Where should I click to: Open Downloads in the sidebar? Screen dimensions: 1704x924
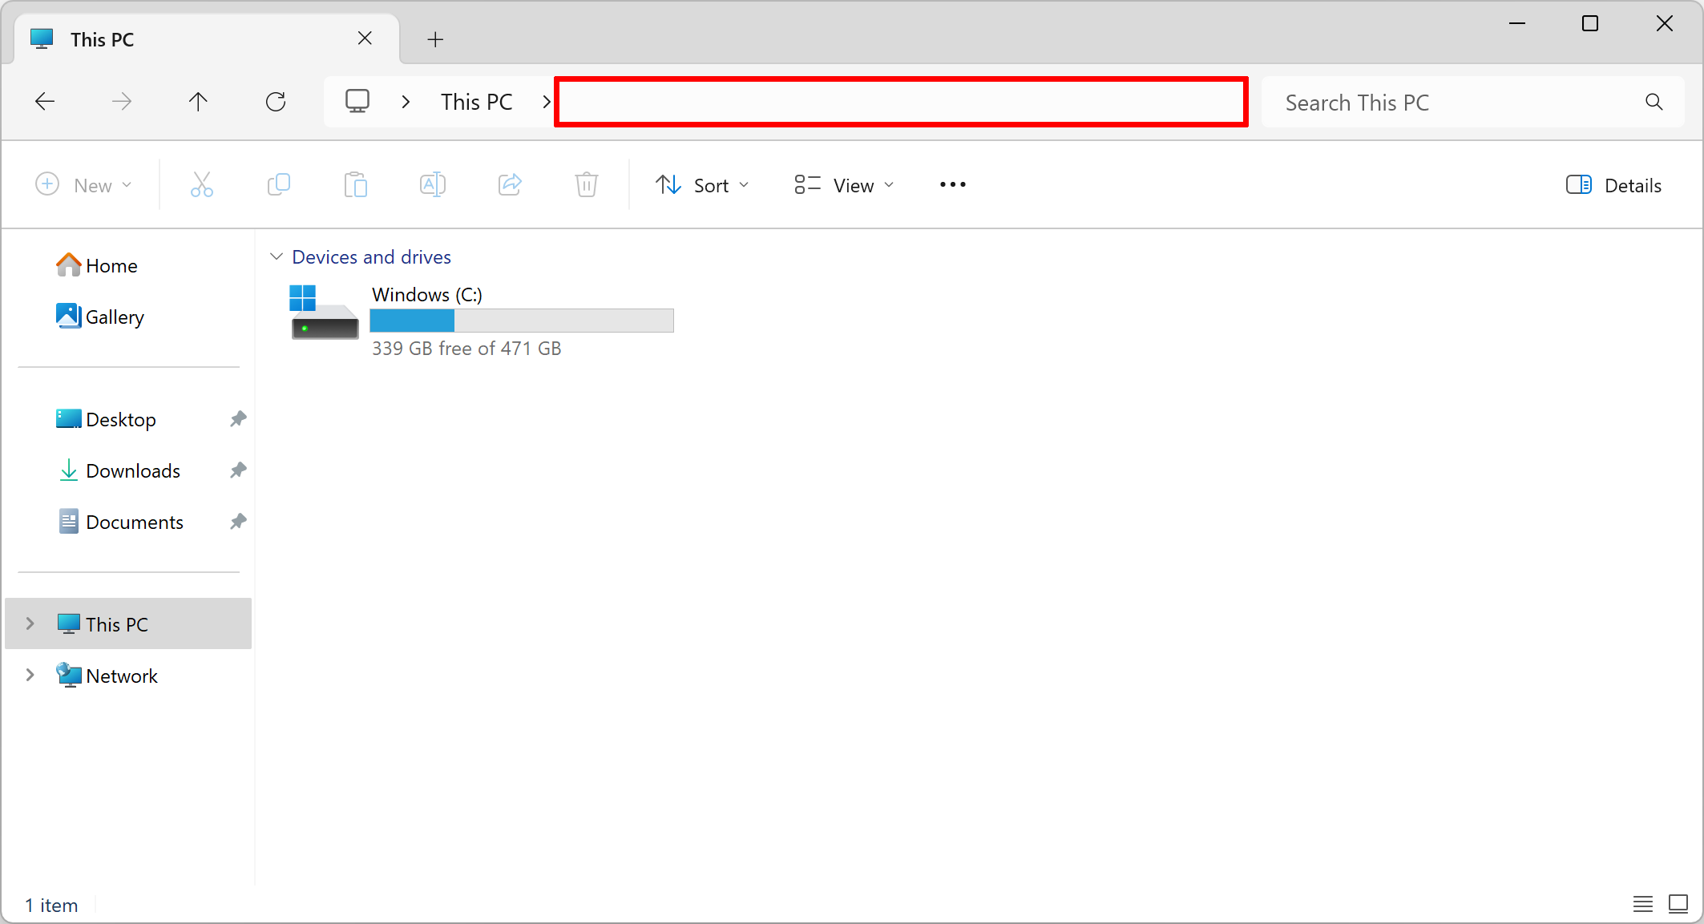[x=132, y=471]
